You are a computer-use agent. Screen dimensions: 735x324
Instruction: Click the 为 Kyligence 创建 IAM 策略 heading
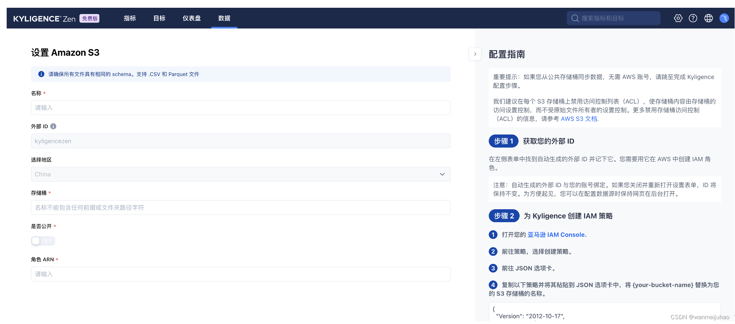tap(568, 216)
